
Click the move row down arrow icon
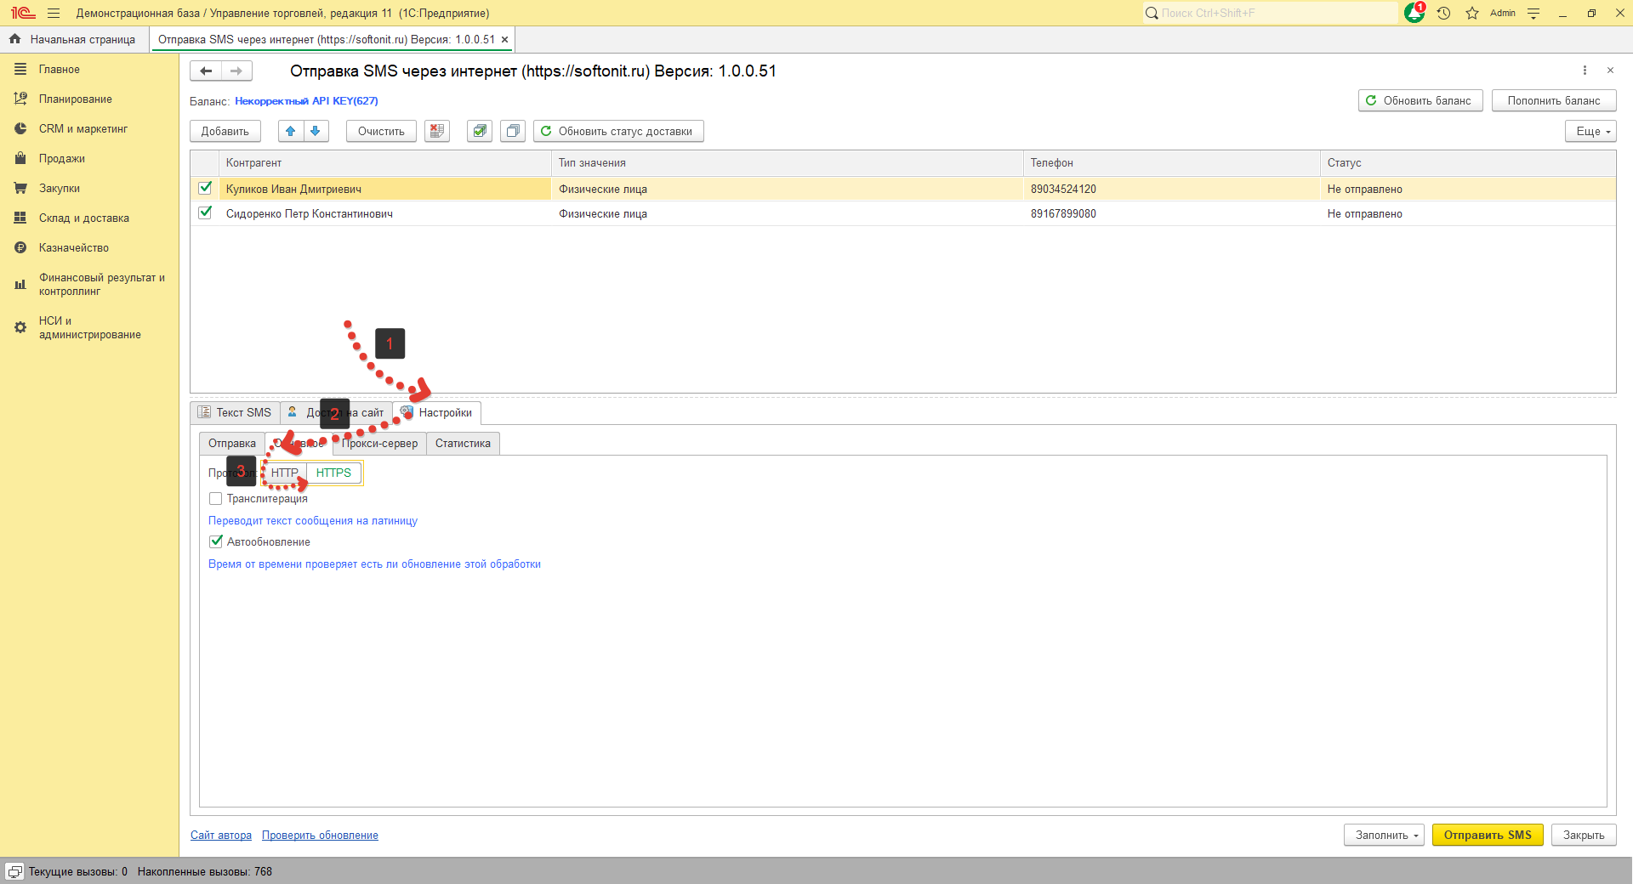pos(316,131)
